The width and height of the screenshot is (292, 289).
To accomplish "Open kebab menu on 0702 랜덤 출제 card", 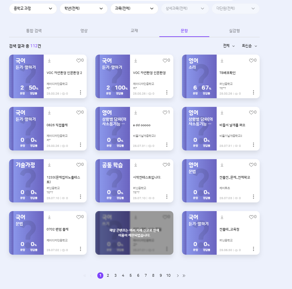I will 80,249.
